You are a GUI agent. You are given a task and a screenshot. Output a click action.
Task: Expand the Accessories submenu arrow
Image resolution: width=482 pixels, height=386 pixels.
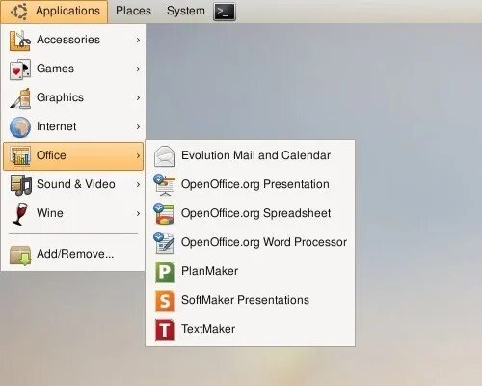138,40
